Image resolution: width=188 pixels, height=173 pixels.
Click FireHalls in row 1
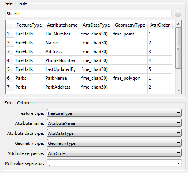pos(29,34)
